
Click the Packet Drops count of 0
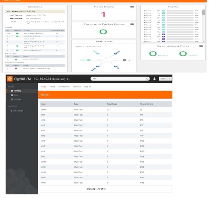tap(103, 32)
